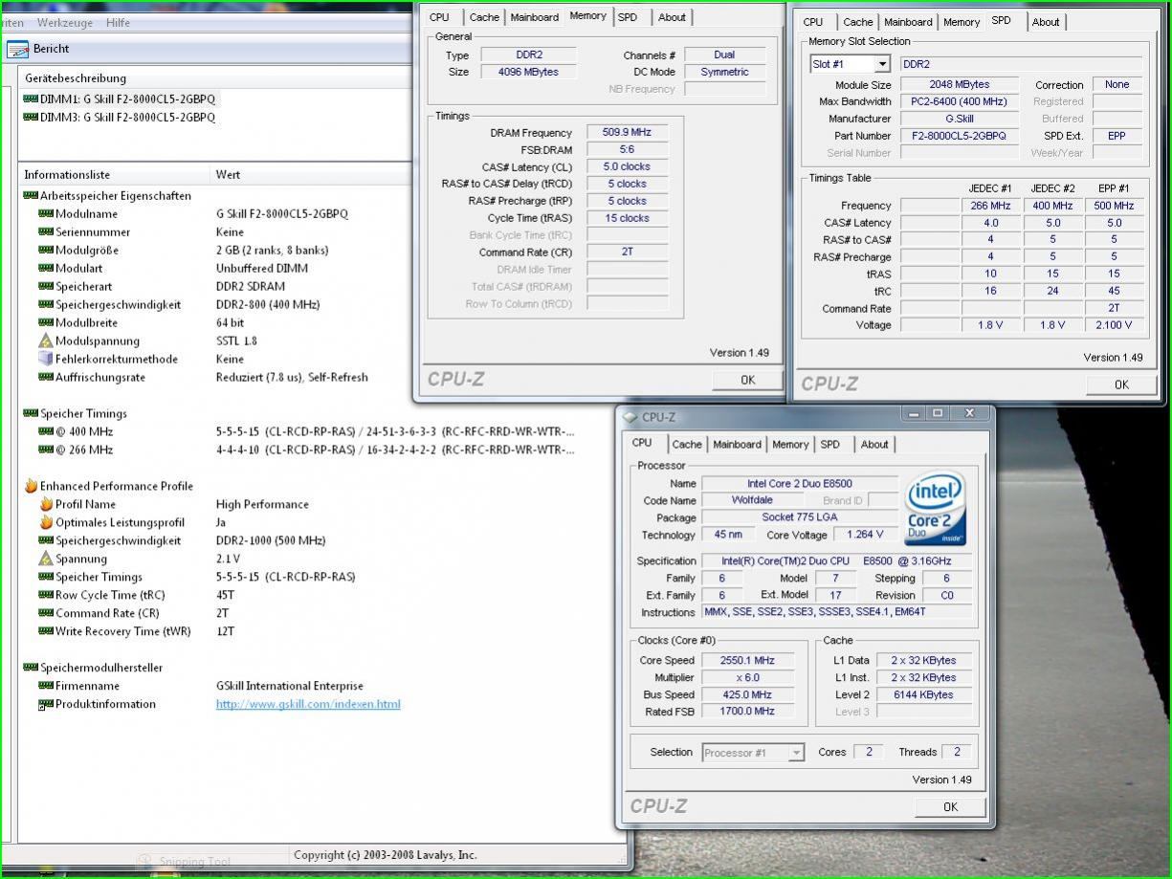
Task: Click the chip icon next to Auffrischungsrate
Action: (x=46, y=378)
